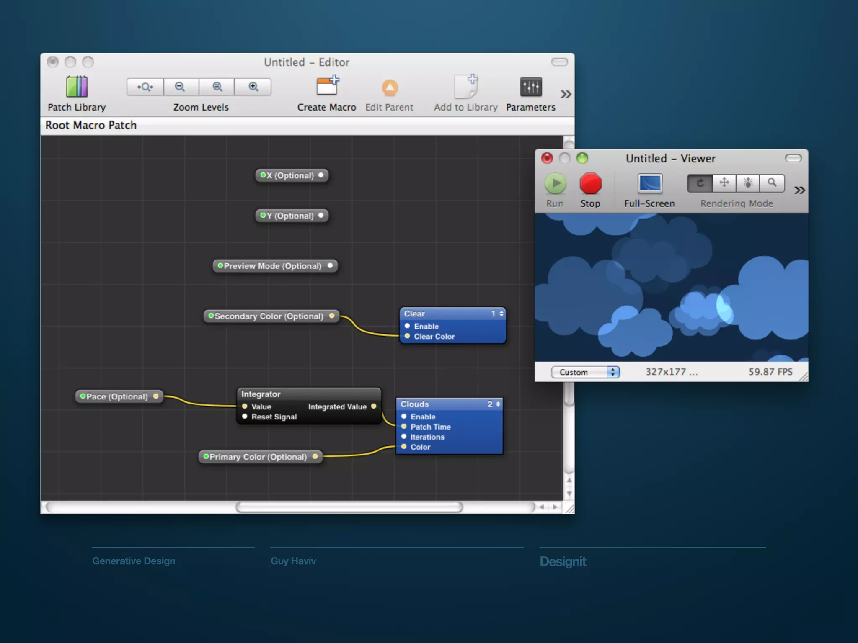Open the Parameters panel
The width and height of the screenshot is (858, 643).
[x=530, y=87]
